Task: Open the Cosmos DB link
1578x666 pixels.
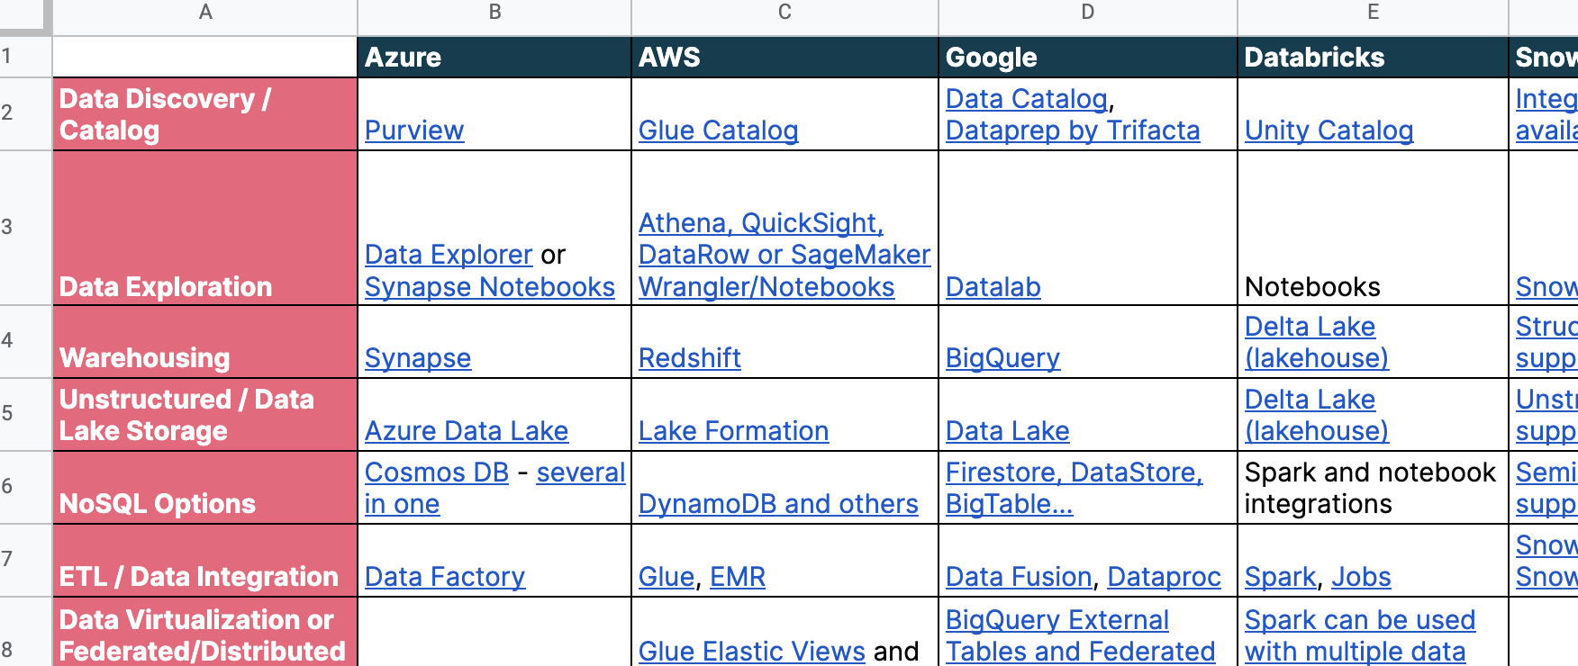Action: pos(437,472)
